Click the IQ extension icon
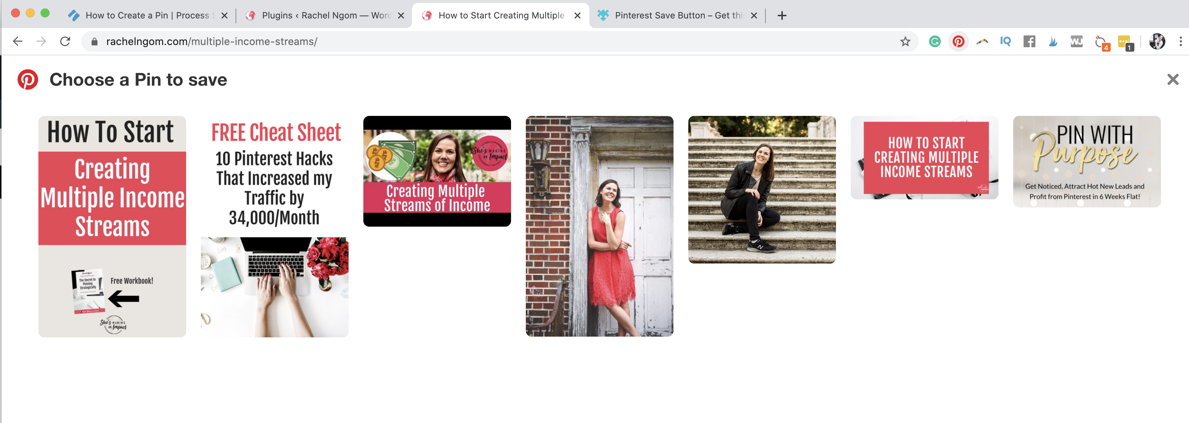This screenshot has width=1189, height=423. point(1006,41)
